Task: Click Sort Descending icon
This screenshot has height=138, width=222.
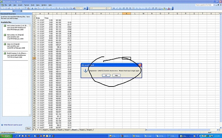Action: pyautogui.click(x=67, y=8)
